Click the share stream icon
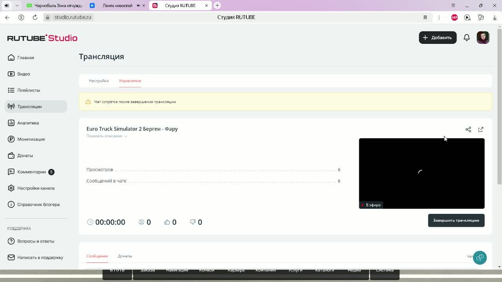 coord(468,129)
